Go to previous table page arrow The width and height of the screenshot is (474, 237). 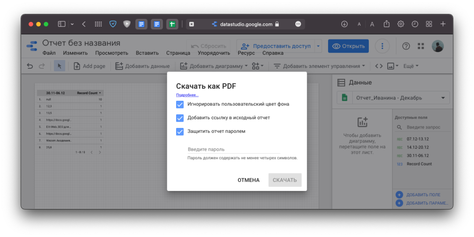coord(92,152)
